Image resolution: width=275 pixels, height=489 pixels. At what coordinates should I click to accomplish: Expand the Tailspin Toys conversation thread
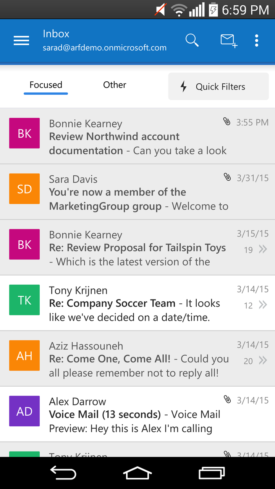(x=263, y=249)
